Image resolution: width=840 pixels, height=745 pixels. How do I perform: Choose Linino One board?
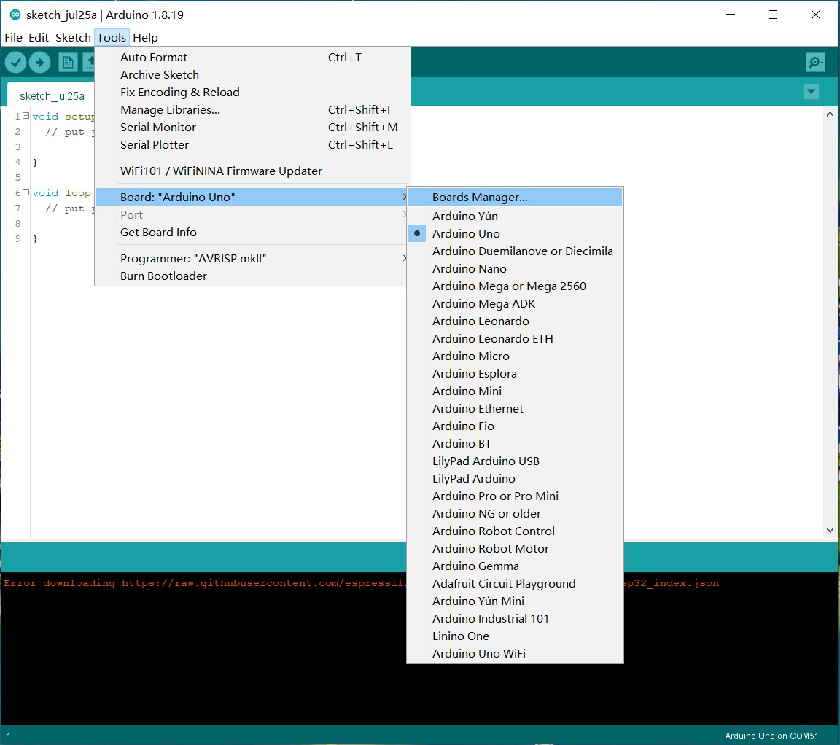515,636
